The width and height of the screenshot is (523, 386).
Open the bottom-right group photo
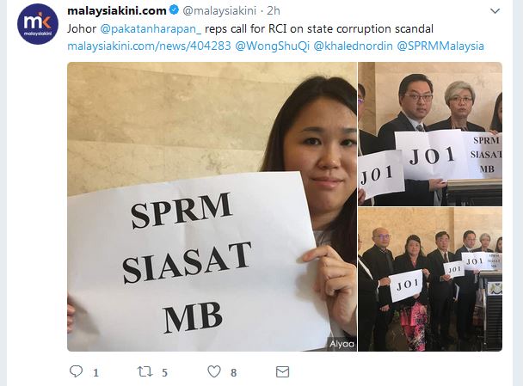click(x=430, y=279)
